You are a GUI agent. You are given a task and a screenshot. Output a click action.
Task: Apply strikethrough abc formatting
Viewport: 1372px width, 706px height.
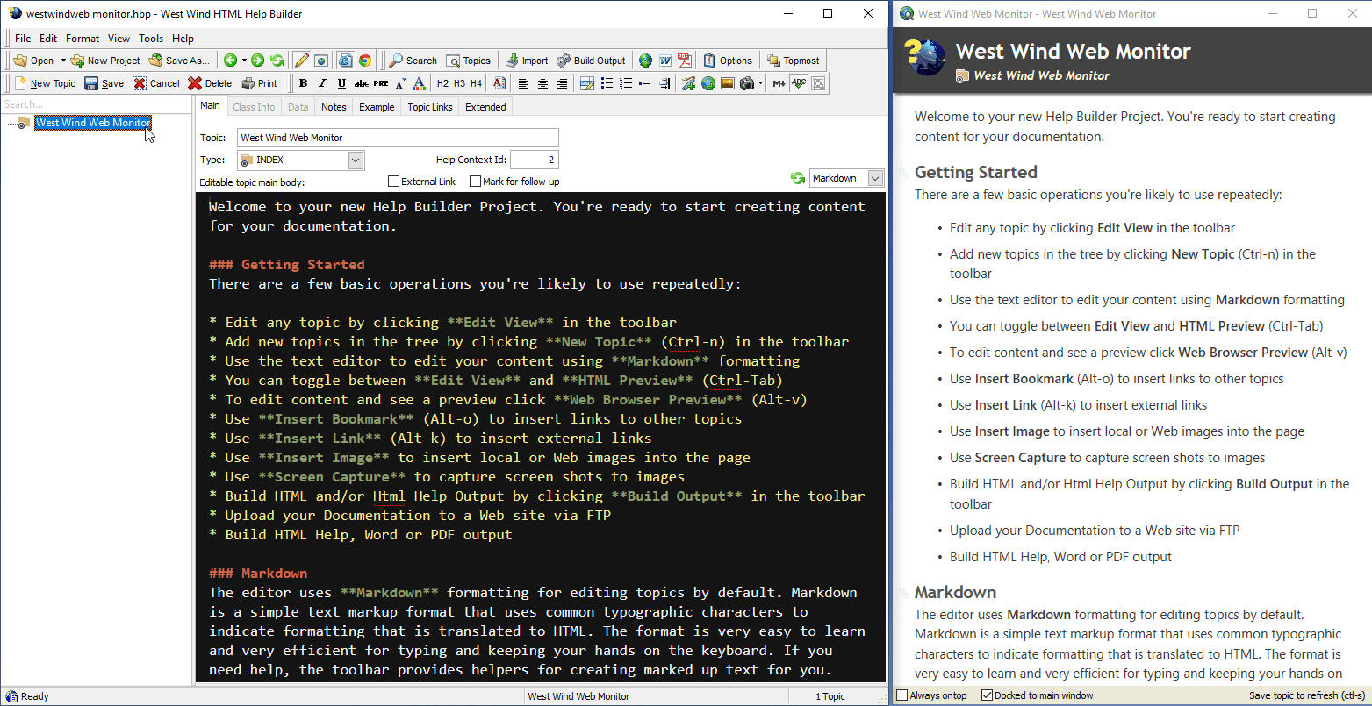pyautogui.click(x=362, y=83)
